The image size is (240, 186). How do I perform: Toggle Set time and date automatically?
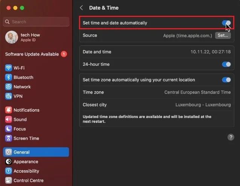pyautogui.click(x=226, y=23)
